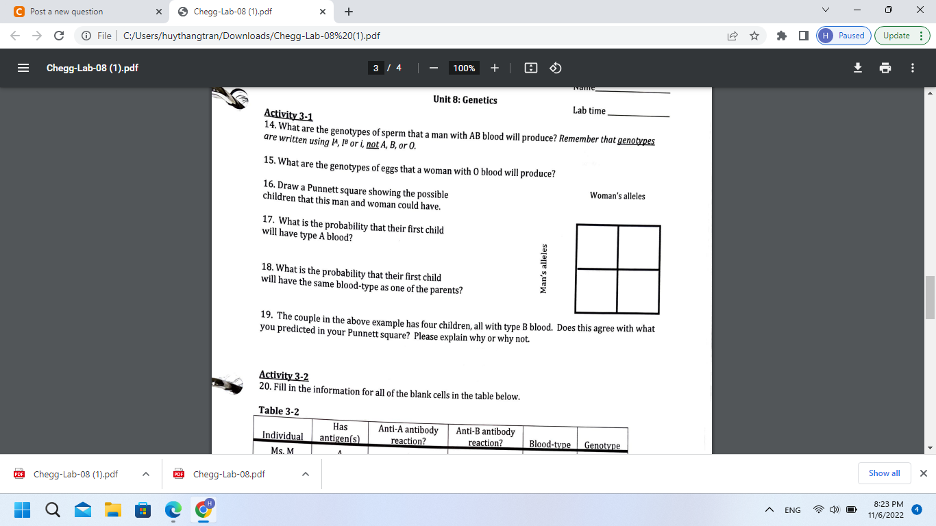
Task: Close the downloads bar
Action: (923, 473)
